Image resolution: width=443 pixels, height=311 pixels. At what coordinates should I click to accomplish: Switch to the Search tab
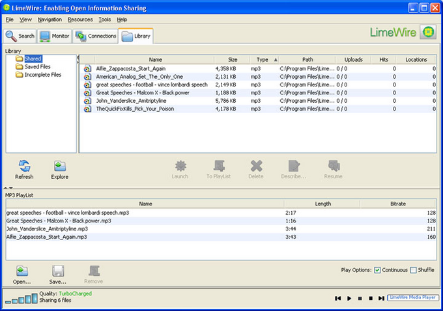[x=20, y=36]
